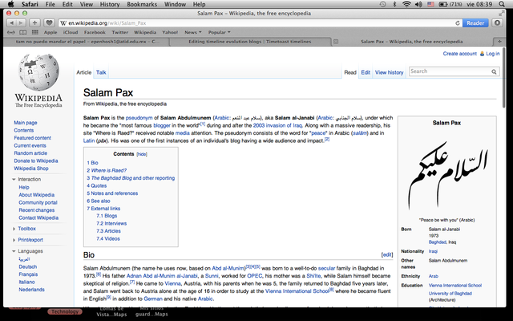Open the View history tab
This screenshot has height=321, width=513.
point(389,72)
